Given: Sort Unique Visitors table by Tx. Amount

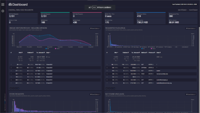Looking at the screenshot, I should point(41,52).
